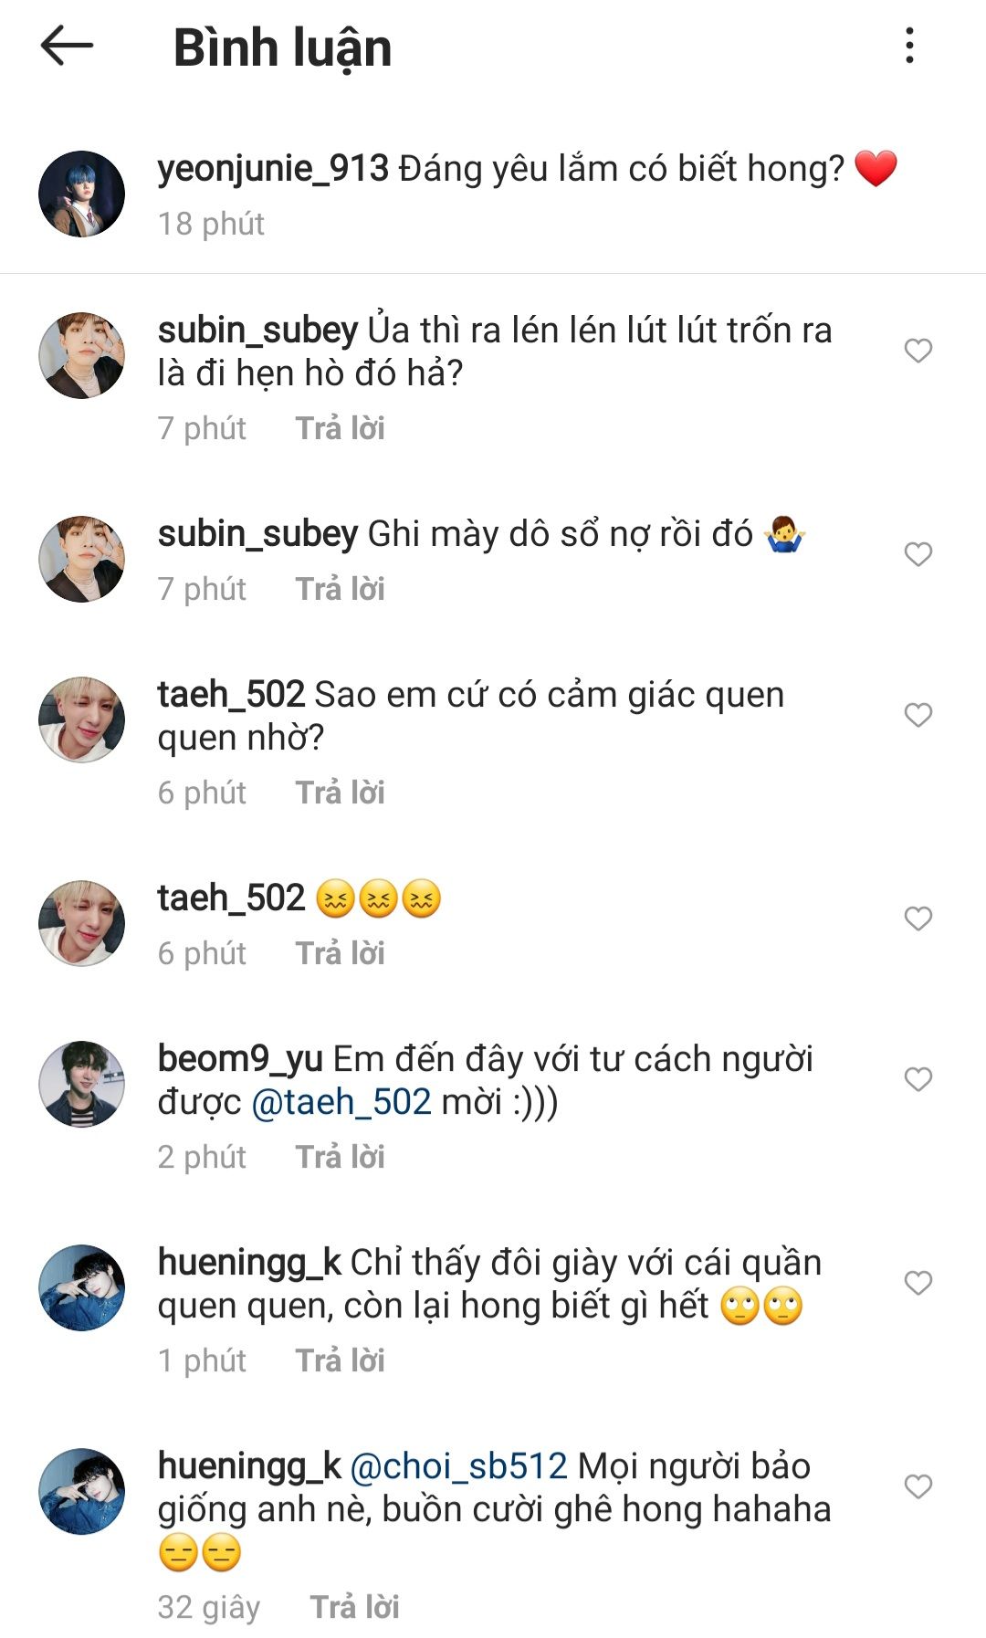Reply to subin_subey's hẹn hò comment
Image resolution: width=986 pixels, height=1638 pixels.
[340, 428]
